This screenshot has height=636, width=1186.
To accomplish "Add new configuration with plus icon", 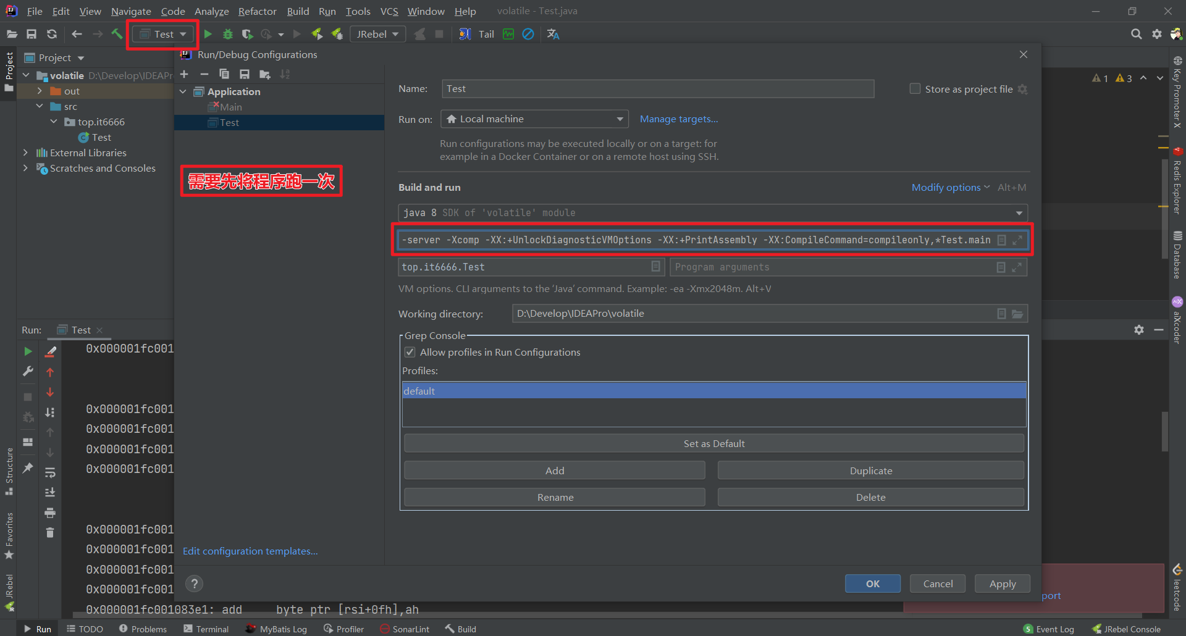I will [x=184, y=74].
